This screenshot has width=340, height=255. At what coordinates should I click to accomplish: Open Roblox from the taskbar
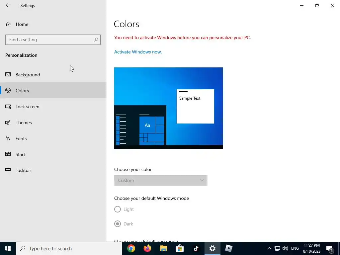coord(228,248)
